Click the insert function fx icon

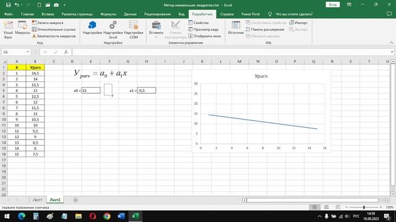[66, 52]
